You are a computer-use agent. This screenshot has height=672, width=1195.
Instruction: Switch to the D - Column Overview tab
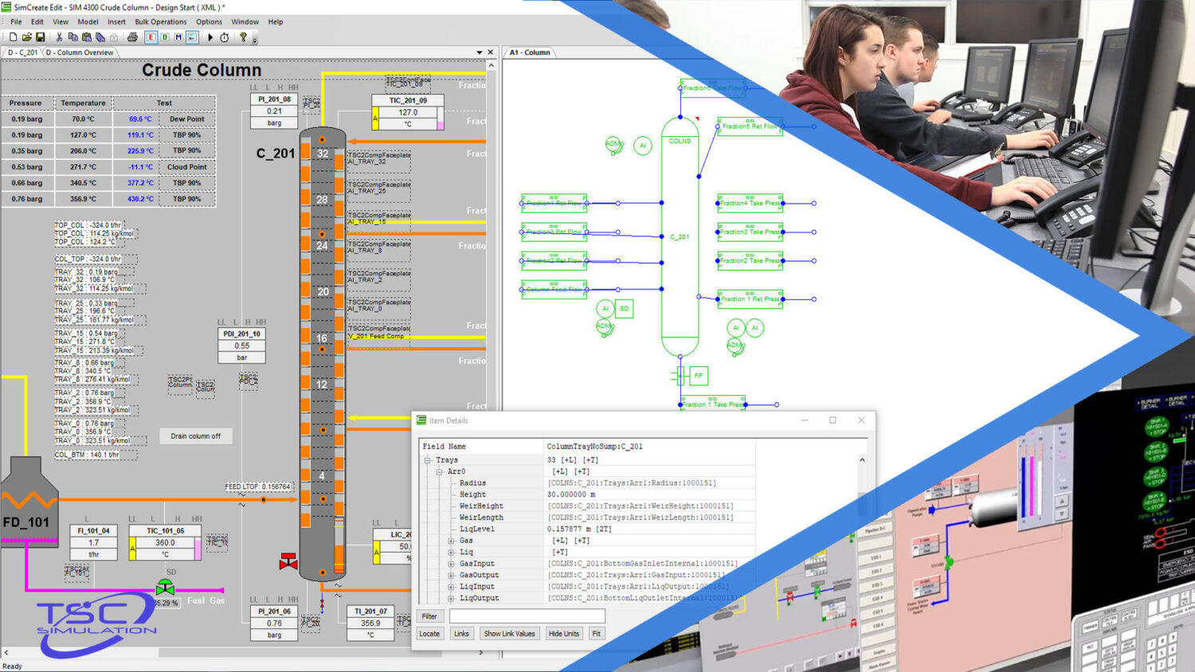tap(80, 53)
